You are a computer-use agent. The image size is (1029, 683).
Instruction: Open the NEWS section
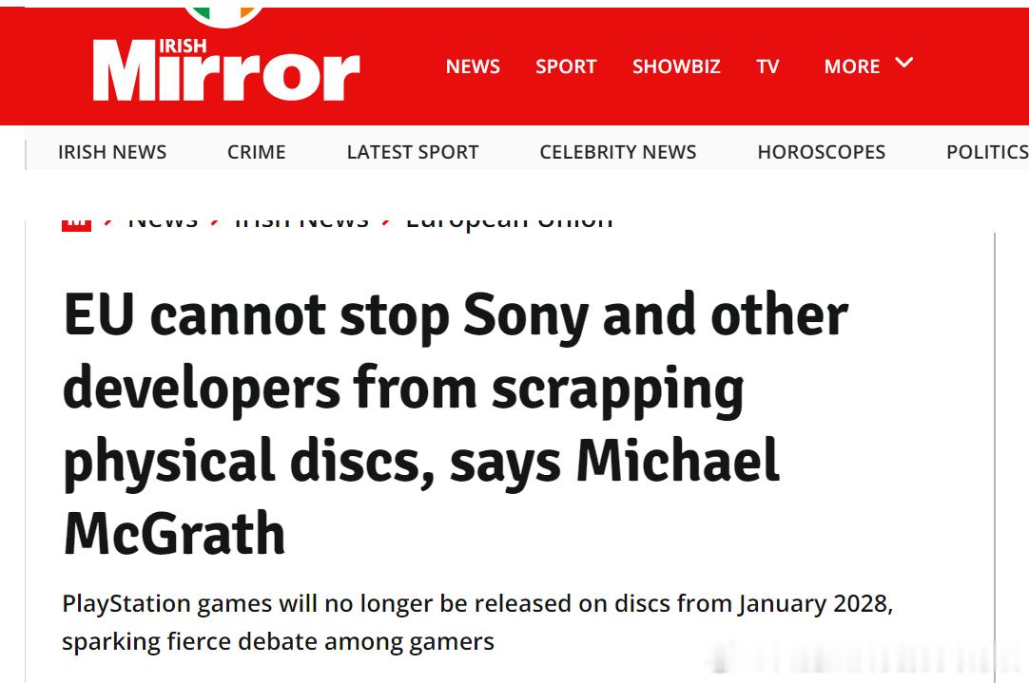tap(473, 66)
